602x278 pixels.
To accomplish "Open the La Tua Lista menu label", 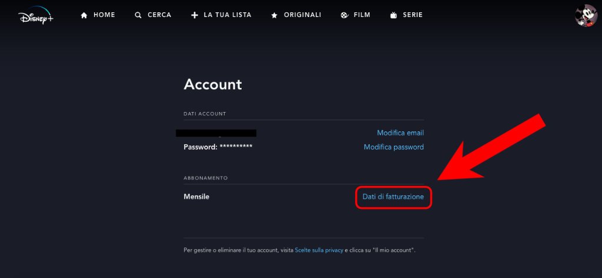I will point(228,15).
